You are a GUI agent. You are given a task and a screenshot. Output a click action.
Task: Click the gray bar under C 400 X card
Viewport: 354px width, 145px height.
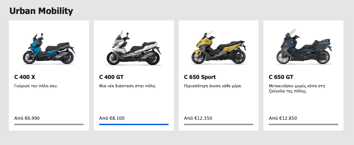(49, 124)
